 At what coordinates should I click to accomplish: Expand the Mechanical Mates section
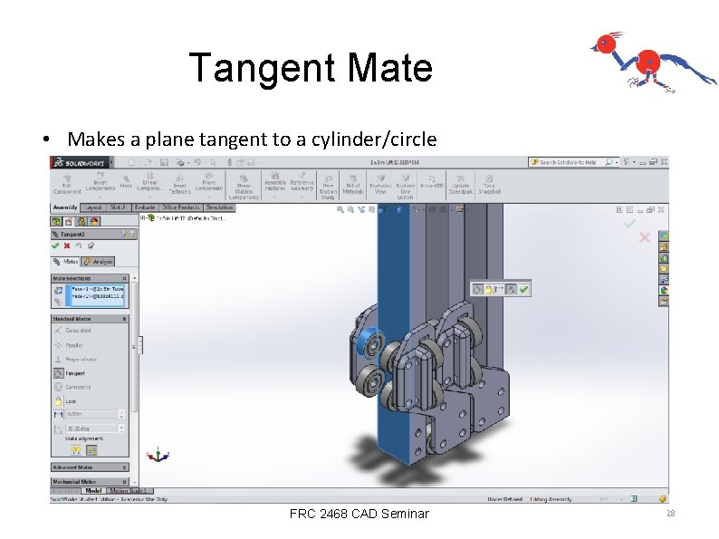point(124,482)
